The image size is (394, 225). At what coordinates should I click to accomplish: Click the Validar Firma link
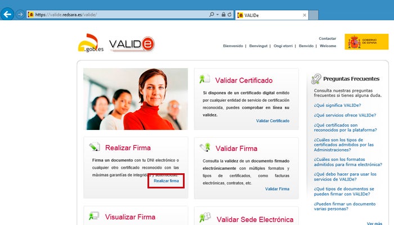277,189
